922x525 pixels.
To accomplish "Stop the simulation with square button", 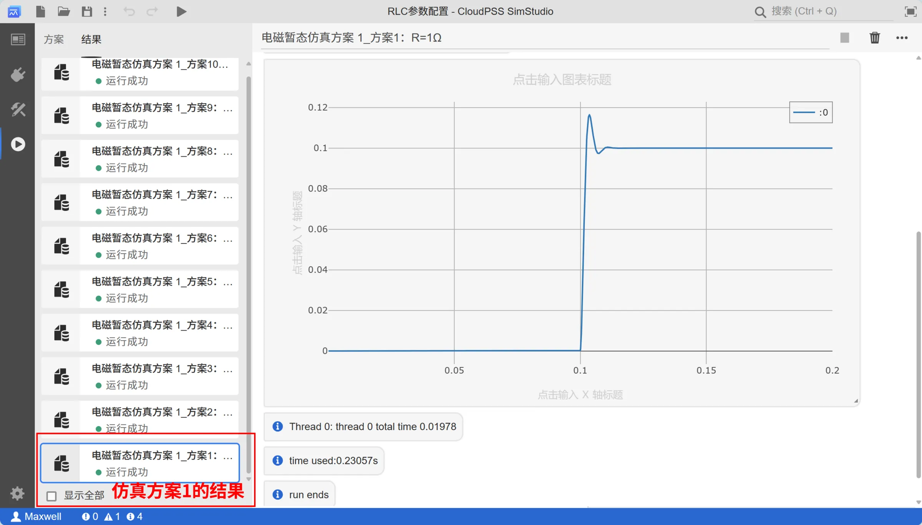I will click(x=844, y=38).
